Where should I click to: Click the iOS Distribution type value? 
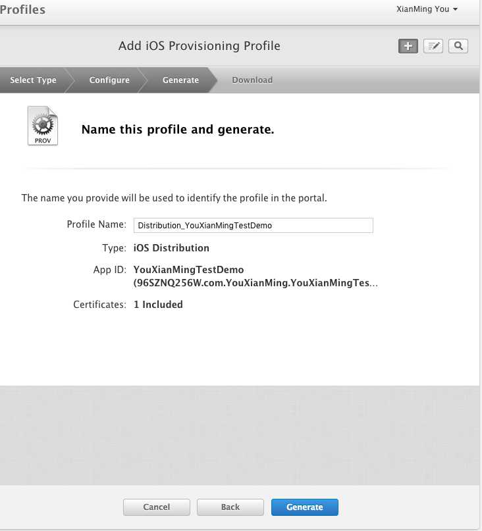point(171,248)
